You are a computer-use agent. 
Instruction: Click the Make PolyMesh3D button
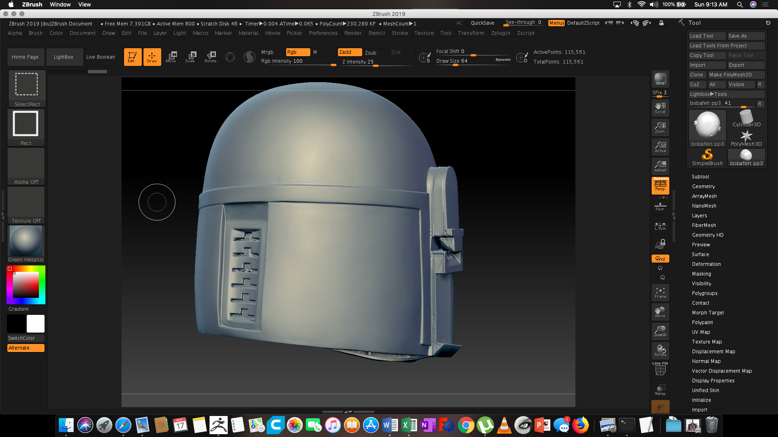click(x=736, y=75)
